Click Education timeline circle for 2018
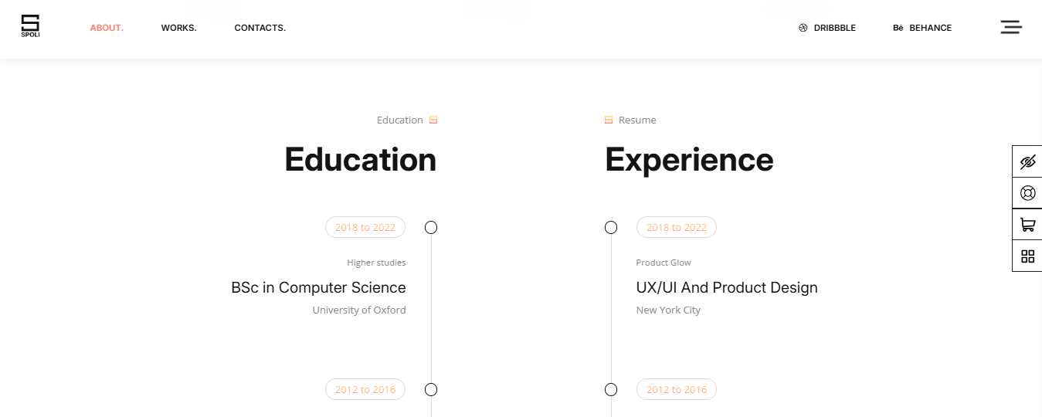 [x=431, y=227]
